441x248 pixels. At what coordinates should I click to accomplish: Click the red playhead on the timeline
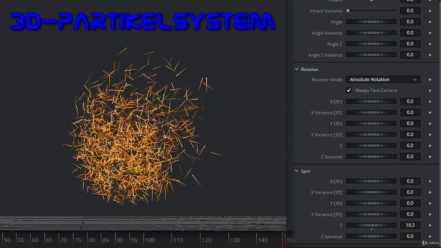(x=283, y=240)
